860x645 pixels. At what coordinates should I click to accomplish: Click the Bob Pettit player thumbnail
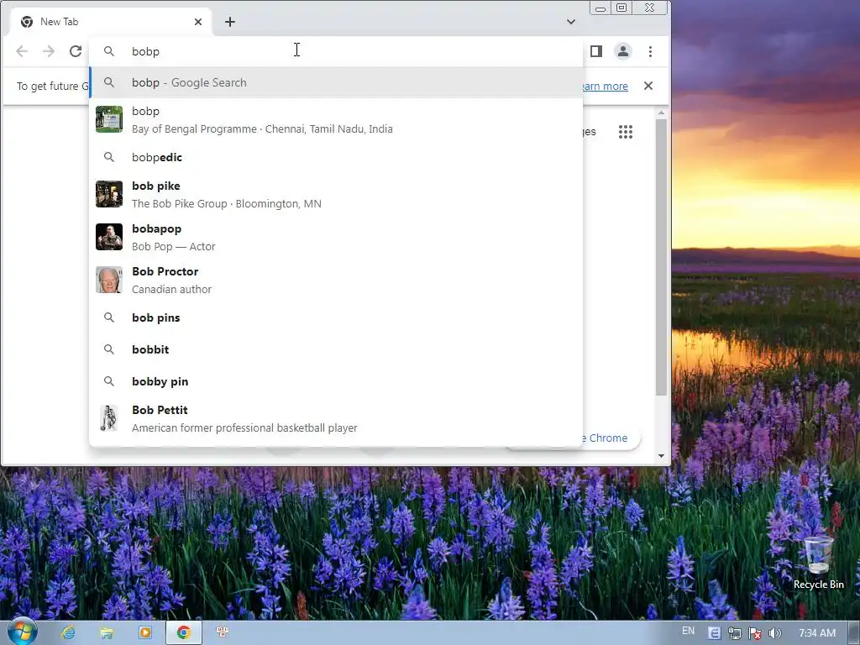coord(109,418)
